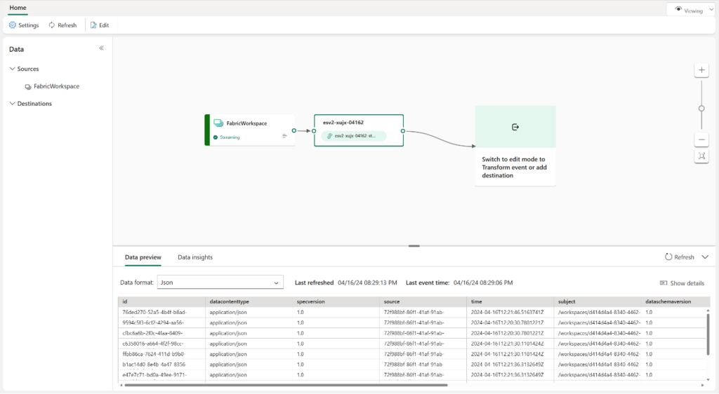Collapse the bottom pane with chevron
The image size is (719, 394).
click(x=705, y=257)
